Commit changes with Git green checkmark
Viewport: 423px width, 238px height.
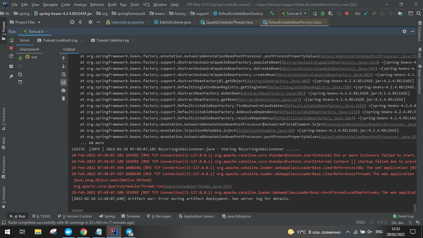374,14
